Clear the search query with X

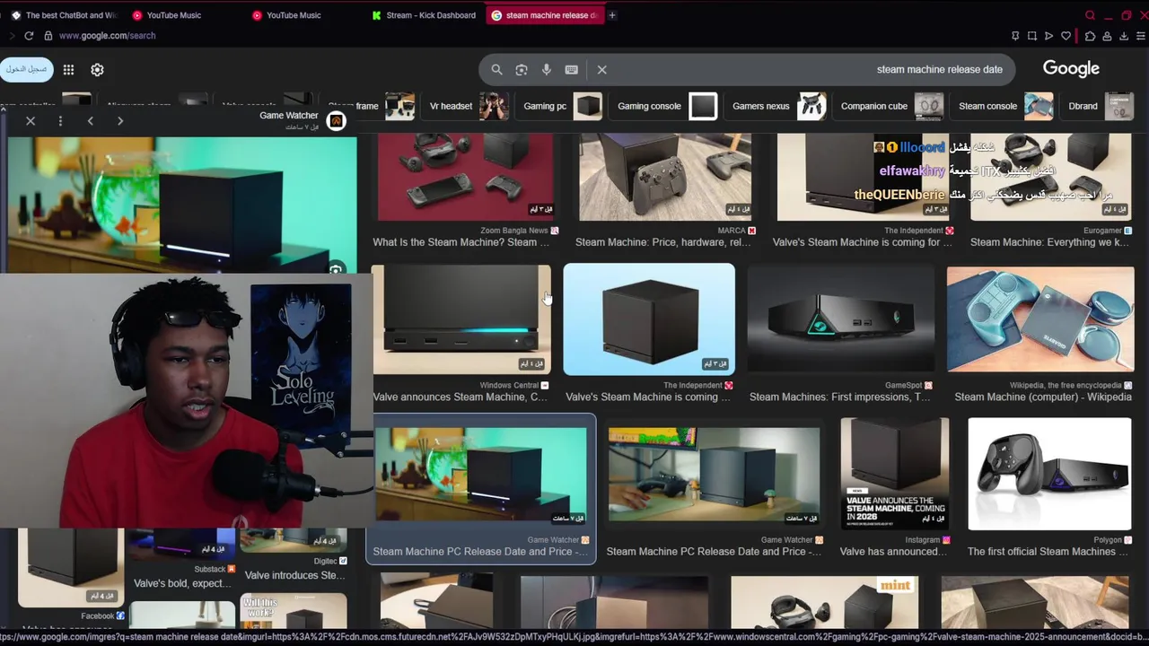[602, 70]
